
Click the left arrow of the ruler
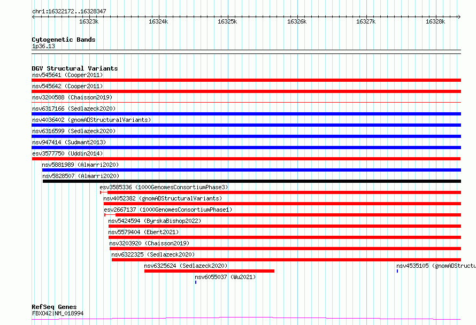(x=33, y=17)
